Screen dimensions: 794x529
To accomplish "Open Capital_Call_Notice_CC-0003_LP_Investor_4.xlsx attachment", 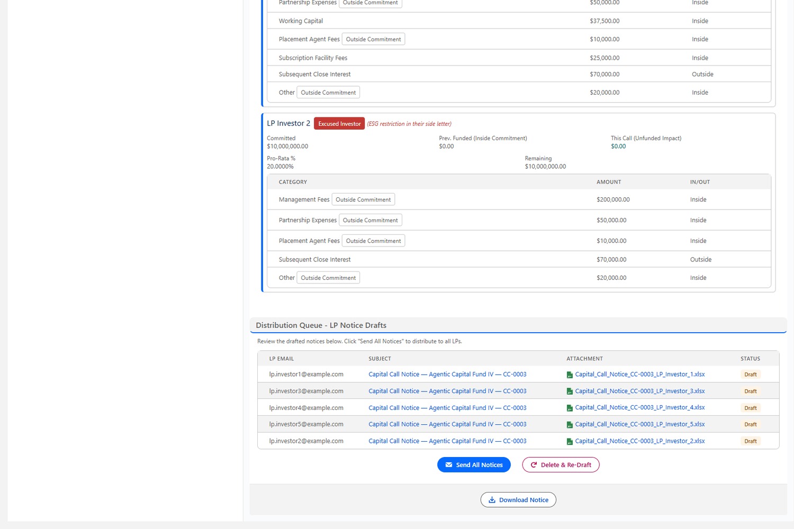I will click(x=640, y=407).
